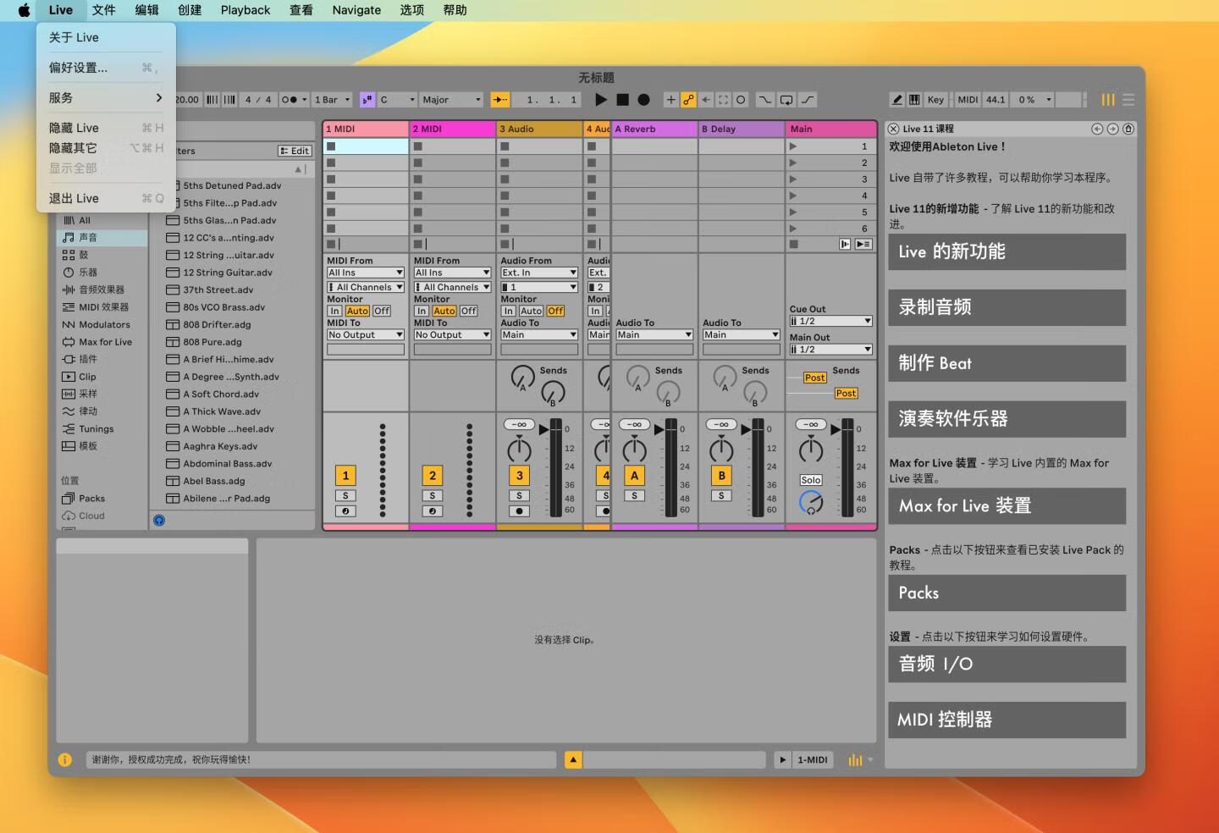Click the Stop button in transport
The width and height of the screenshot is (1219, 833).
click(622, 100)
